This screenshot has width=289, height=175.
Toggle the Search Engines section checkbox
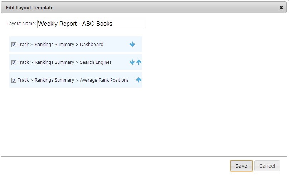[14, 62]
